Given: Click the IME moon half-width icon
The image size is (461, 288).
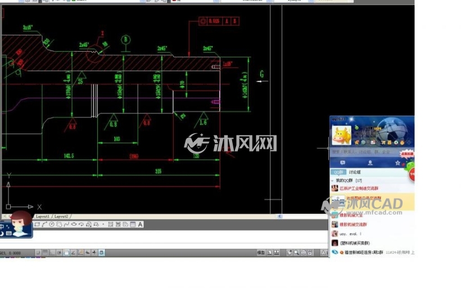Looking at the screenshot, I should pyautogui.click(x=2, y=234).
